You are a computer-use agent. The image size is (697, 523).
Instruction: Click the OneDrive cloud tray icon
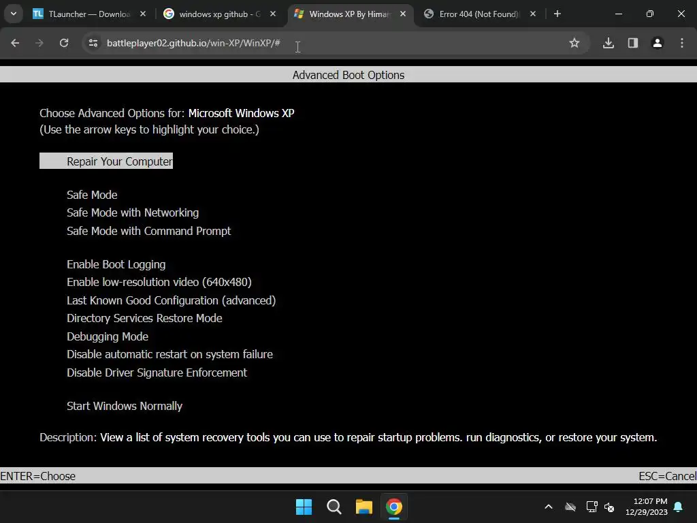(x=570, y=507)
